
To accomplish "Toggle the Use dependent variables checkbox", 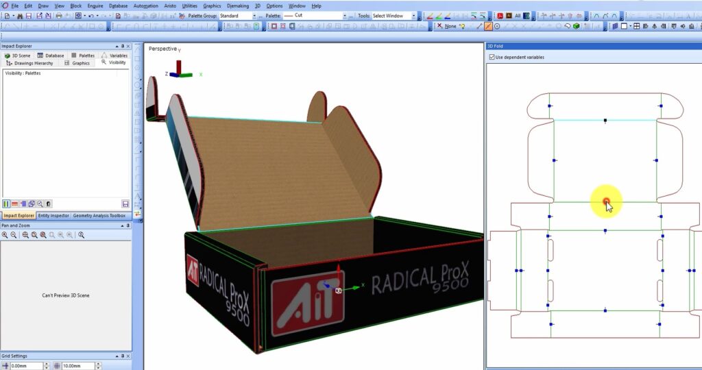I will (x=492, y=57).
